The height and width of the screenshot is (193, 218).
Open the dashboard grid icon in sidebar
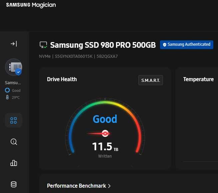13,121
